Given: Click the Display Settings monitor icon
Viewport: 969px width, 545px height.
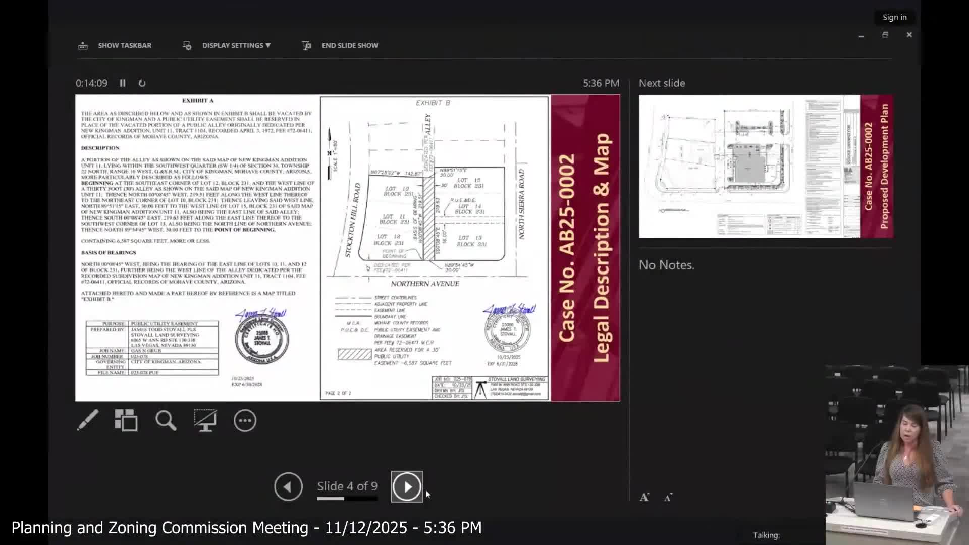Looking at the screenshot, I should pos(187,45).
